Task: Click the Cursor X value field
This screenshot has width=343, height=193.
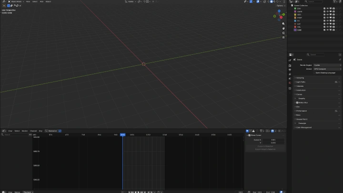Action: [x=273, y=140]
